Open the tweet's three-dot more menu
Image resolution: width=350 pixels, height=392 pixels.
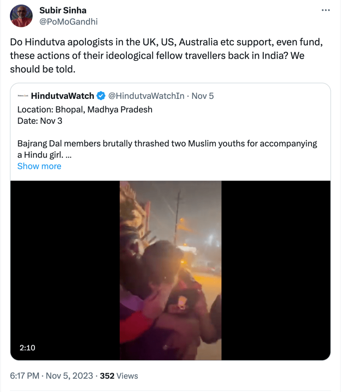coord(325,10)
